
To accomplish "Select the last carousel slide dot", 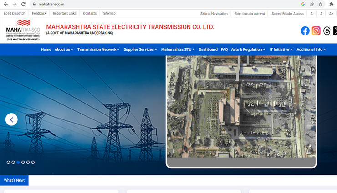I will pos(33,162).
